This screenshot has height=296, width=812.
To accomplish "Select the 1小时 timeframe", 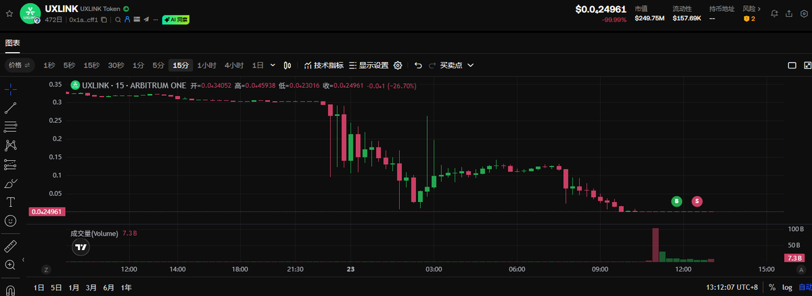I will pos(206,66).
